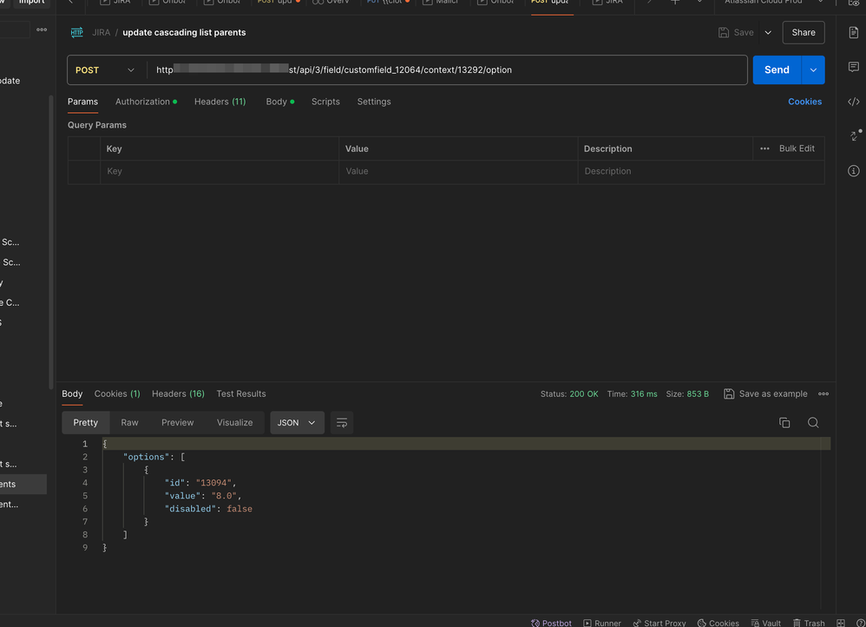Click the request name 'update cascading list parents'
The height and width of the screenshot is (627, 866).
[x=184, y=33]
